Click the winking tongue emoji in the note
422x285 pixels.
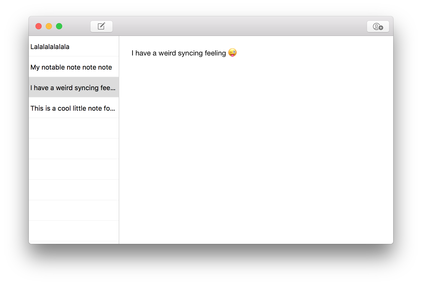(232, 53)
